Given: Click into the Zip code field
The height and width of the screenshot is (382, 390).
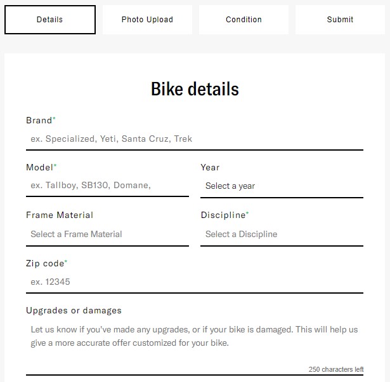Looking at the screenshot, I should (194, 282).
